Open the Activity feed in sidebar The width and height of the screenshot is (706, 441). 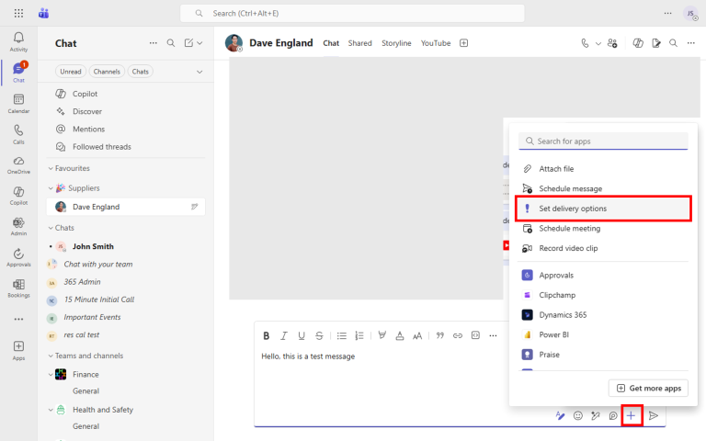coord(18,41)
